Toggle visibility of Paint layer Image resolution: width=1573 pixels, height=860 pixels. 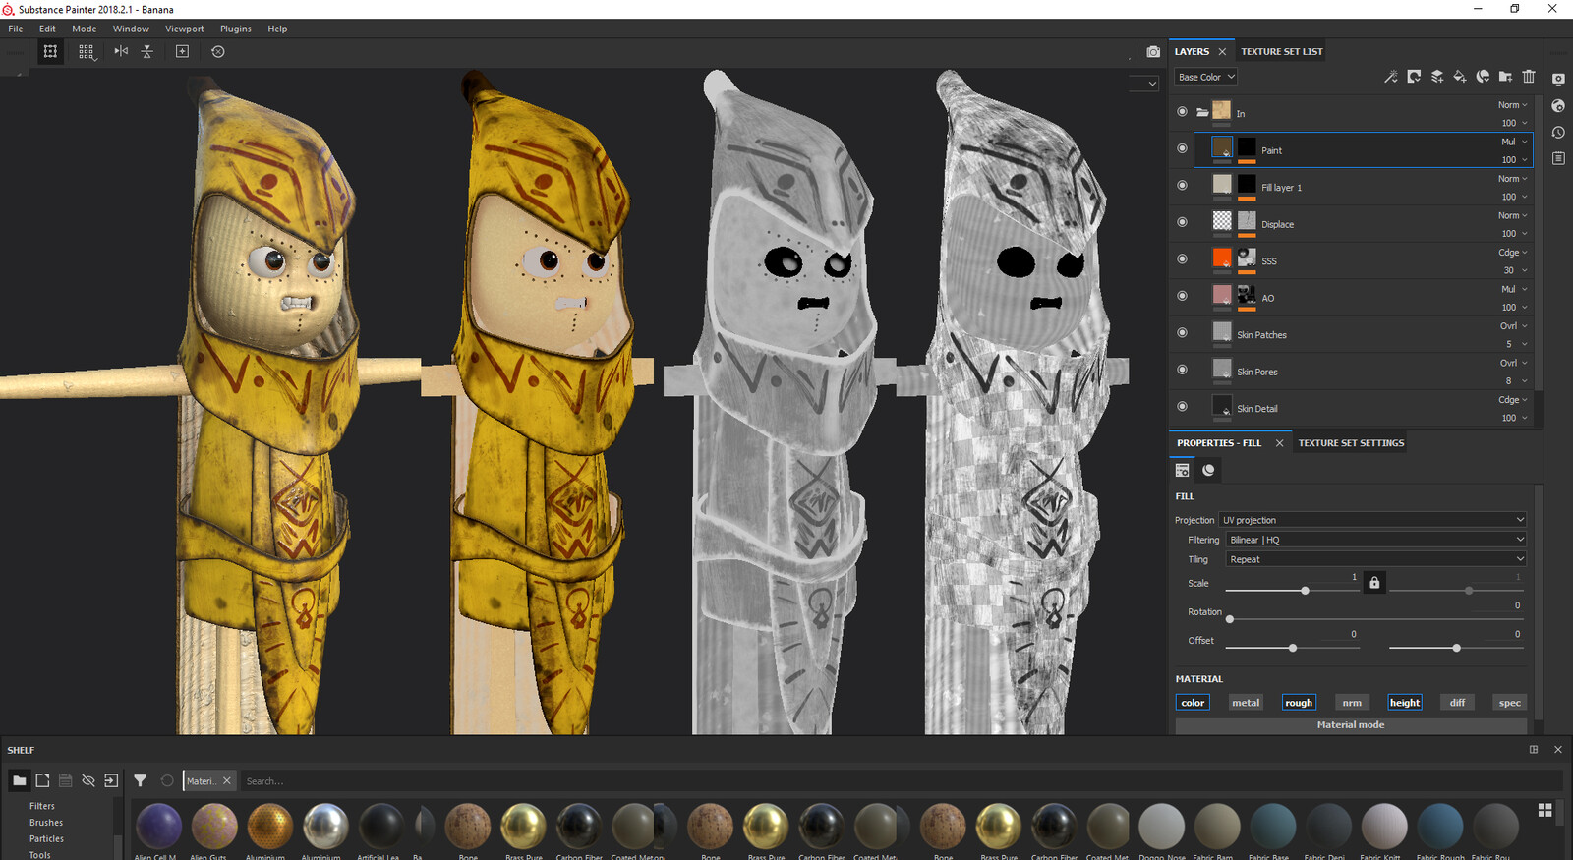click(x=1182, y=148)
